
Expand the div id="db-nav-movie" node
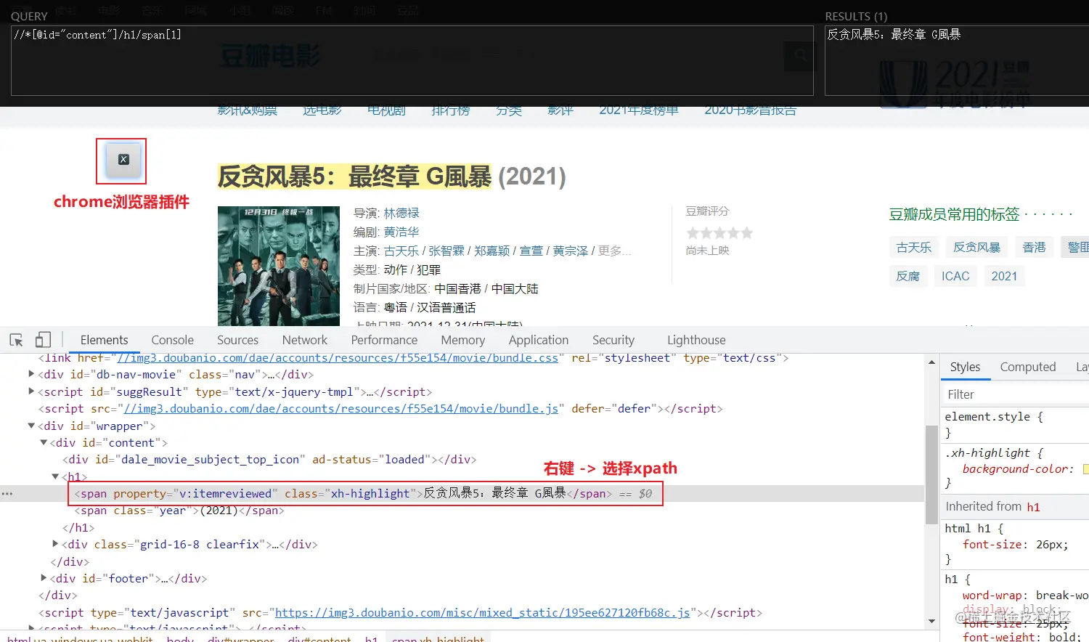(31, 374)
